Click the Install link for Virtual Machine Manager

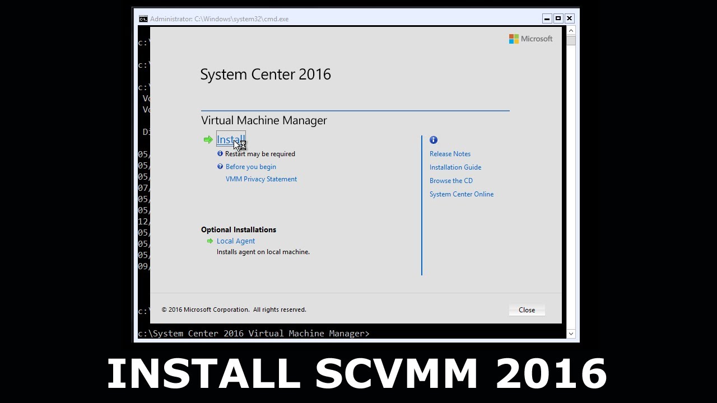point(231,140)
